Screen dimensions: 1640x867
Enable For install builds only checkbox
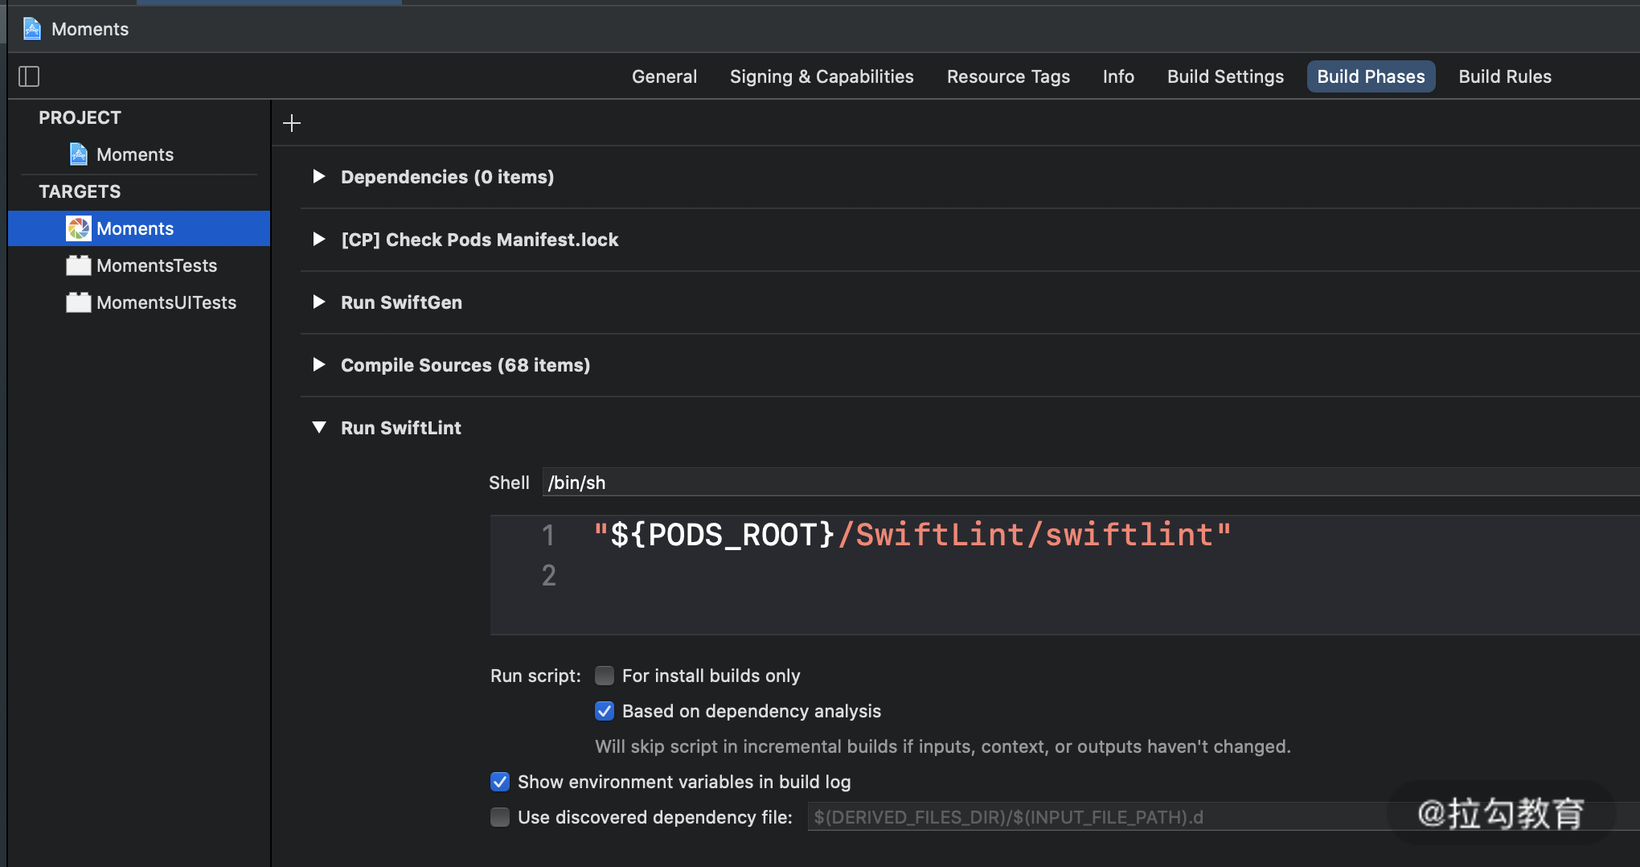point(605,676)
